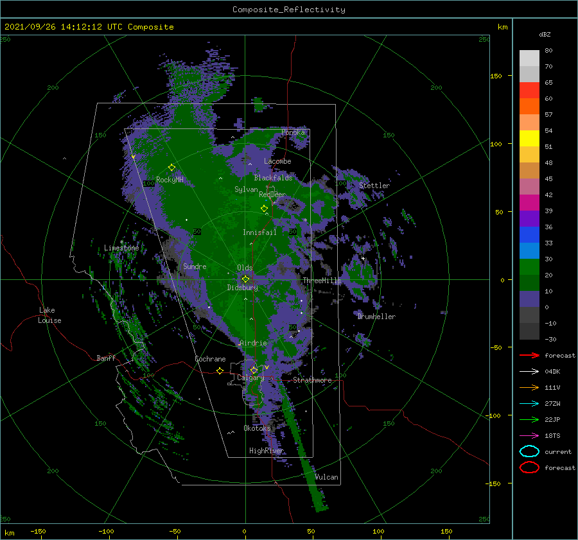Click the Stettler town label
Screen dimensions: 578x540
(x=374, y=186)
